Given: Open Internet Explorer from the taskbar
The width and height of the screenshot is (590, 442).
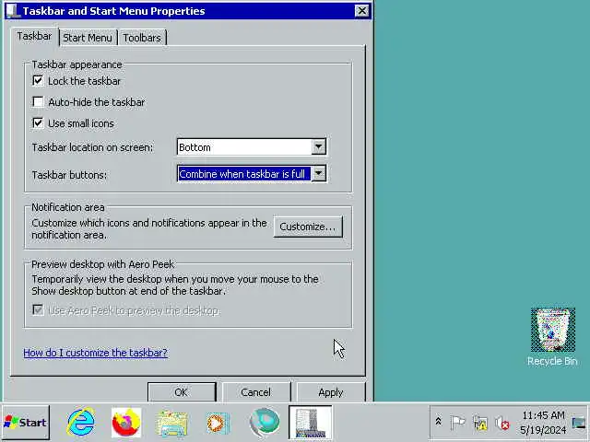Looking at the screenshot, I should coord(81,423).
